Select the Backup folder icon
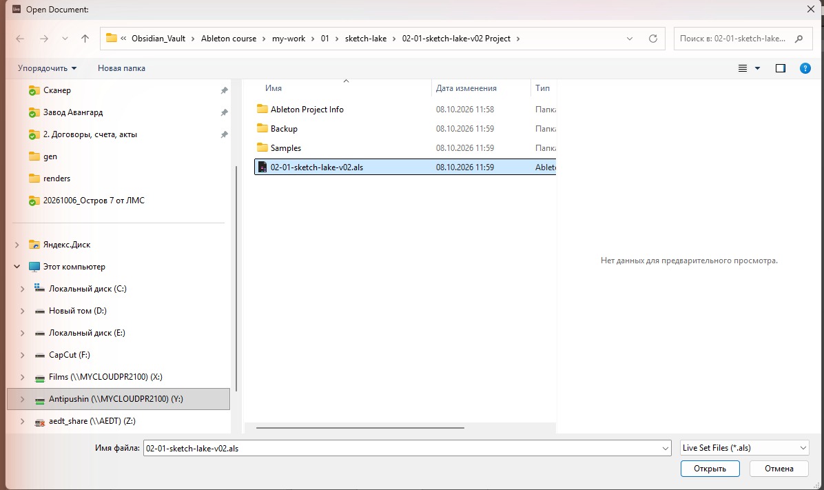The width and height of the screenshot is (824, 490). point(262,128)
